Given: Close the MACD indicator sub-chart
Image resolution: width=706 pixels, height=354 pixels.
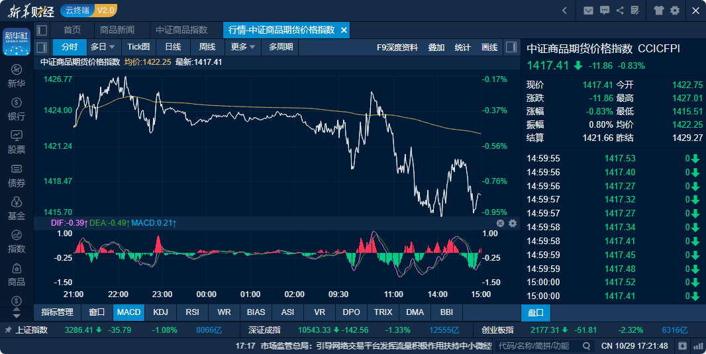Looking at the screenshot, I should tap(501, 224).
